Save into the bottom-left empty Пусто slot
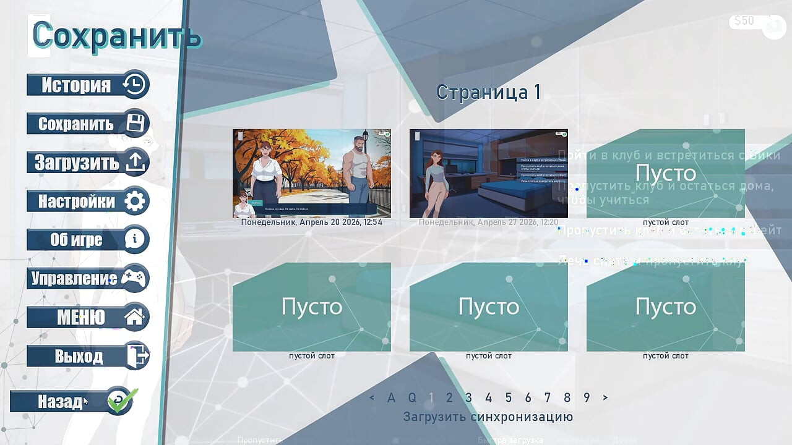The image size is (792, 445). (312, 307)
